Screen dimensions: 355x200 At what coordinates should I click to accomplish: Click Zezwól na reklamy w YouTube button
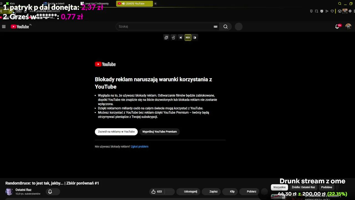pos(116,132)
